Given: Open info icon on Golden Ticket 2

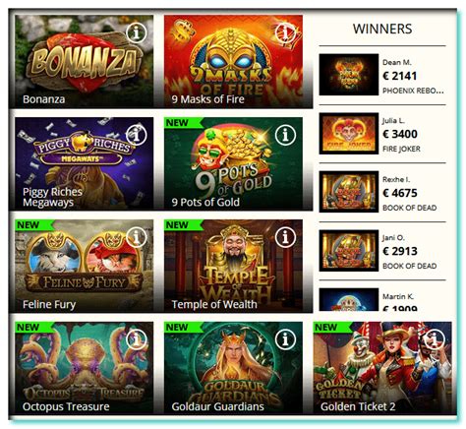Looking at the screenshot, I should [435, 339].
